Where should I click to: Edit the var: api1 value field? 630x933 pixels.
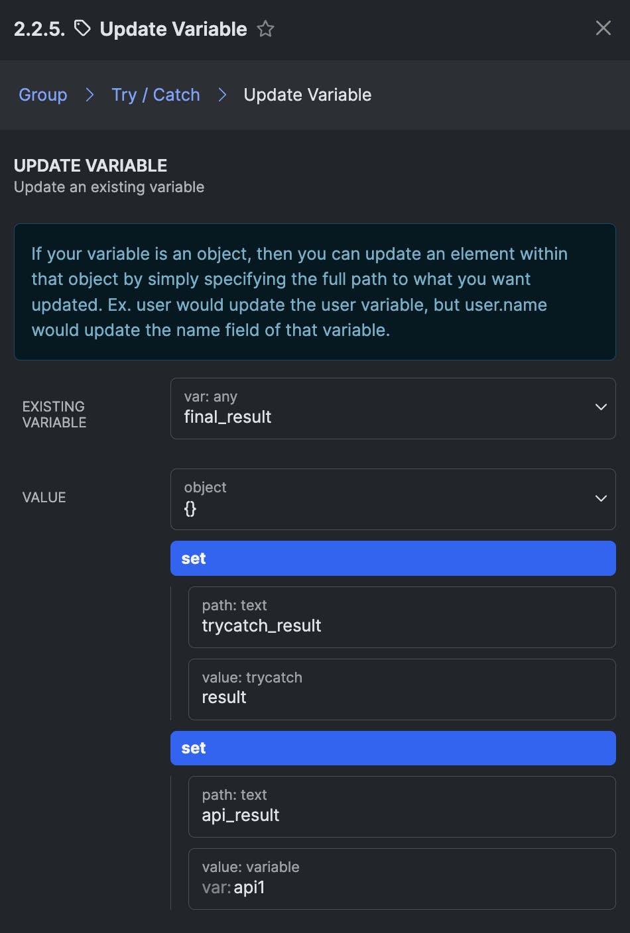401,879
